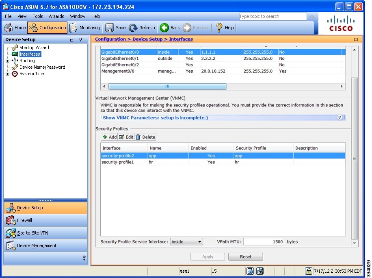This screenshot has width=372, height=278.
Task: Save configuration with floppy icon
Action: (x=115, y=28)
